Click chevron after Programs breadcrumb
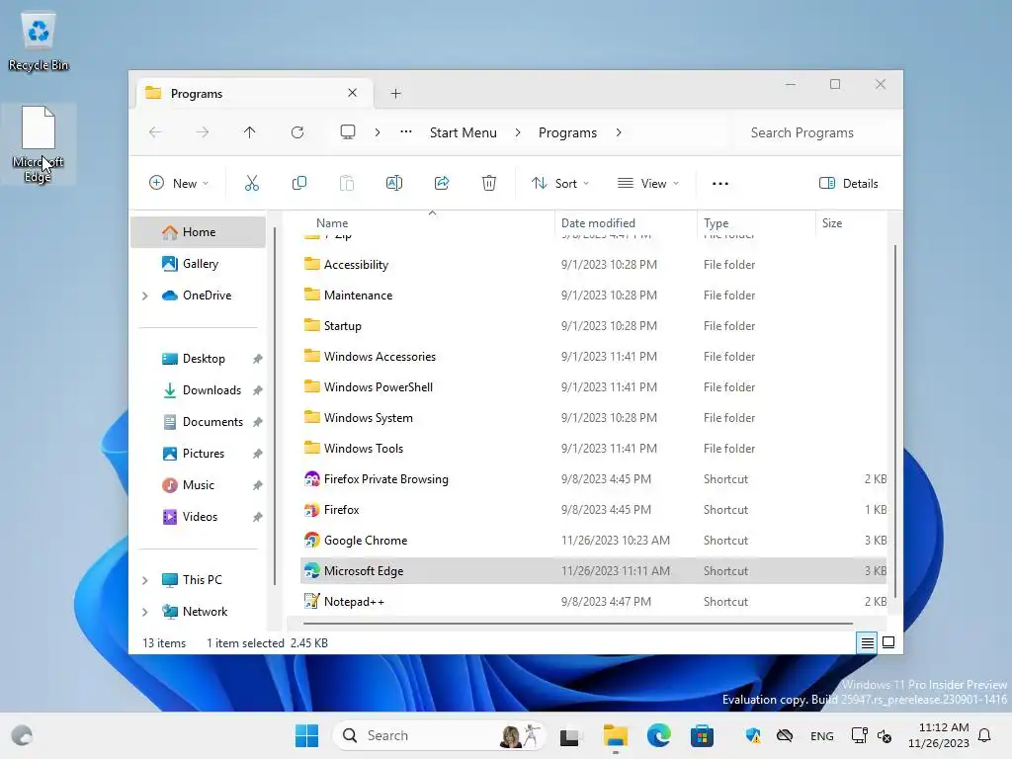This screenshot has height=759, width=1012. point(619,132)
